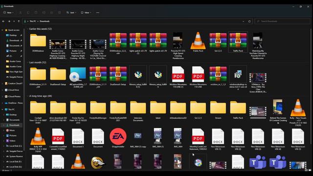Select the MonthlyCreditCardStatement PDF file
This screenshot has width=313, height=176.
tap(198, 139)
